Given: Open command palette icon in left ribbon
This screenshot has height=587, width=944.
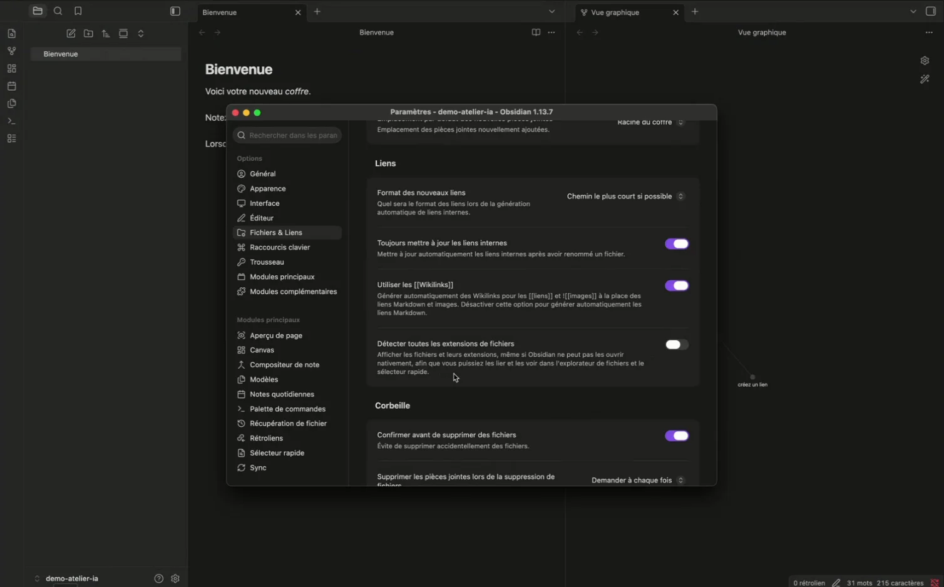Looking at the screenshot, I should [x=11, y=121].
